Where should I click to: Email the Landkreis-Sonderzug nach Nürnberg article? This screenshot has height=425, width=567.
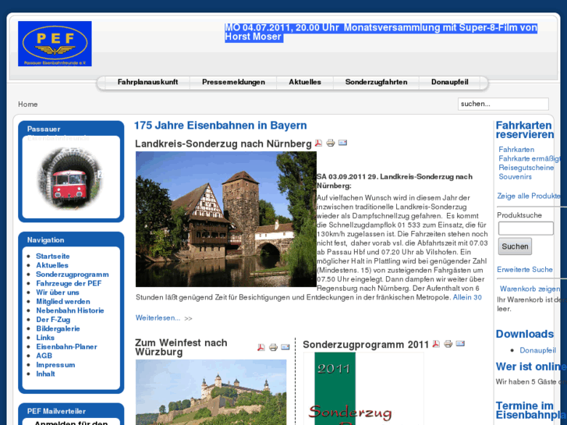[342, 143]
